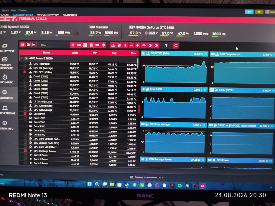Open File Explorer from the taskbar

(112, 185)
